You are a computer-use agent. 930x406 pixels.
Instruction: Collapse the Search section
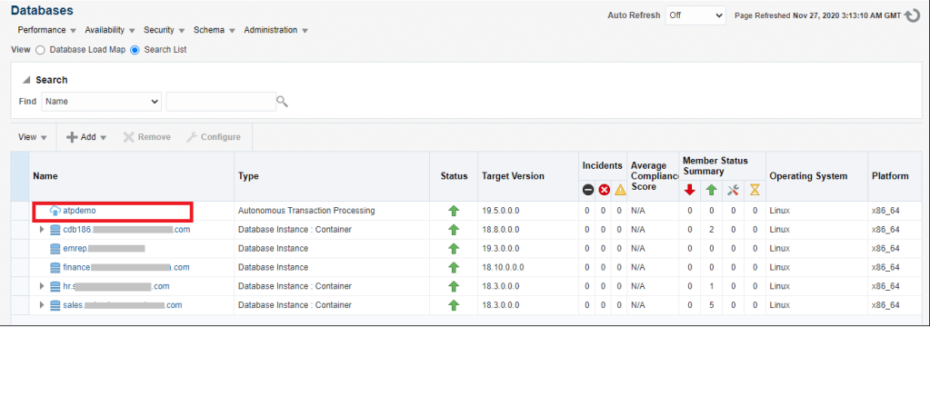pyautogui.click(x=25, y=80)
